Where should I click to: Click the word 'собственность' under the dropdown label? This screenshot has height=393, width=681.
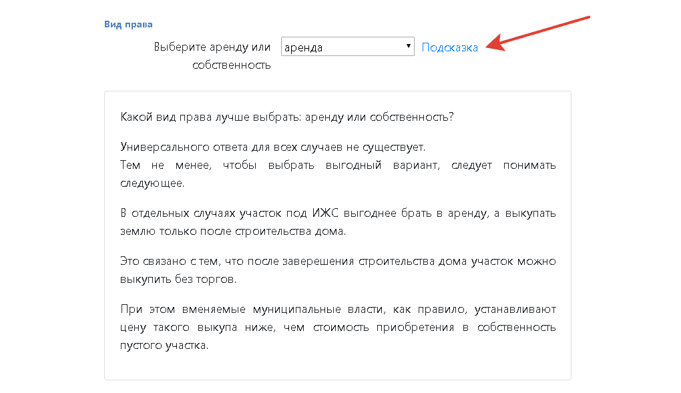231,65
